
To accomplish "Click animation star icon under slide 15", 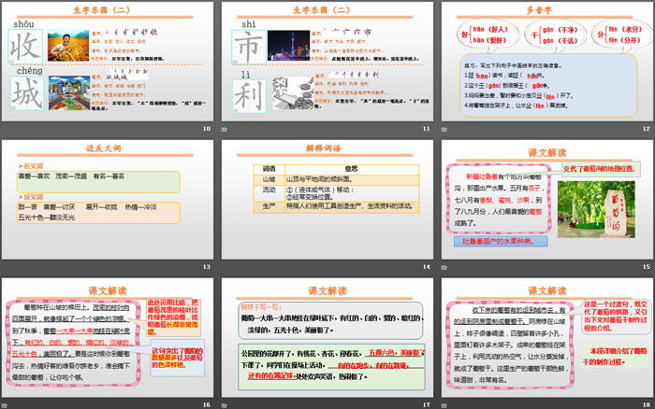I will click(x=442, y=267).
